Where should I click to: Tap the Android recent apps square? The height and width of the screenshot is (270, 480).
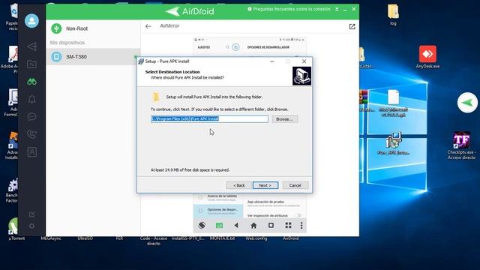[x=271, y=225]
